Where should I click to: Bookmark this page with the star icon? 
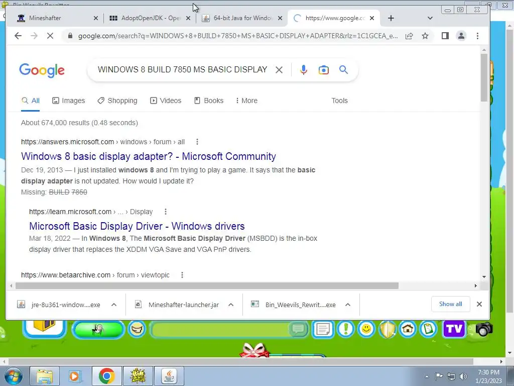click(425, 36)
